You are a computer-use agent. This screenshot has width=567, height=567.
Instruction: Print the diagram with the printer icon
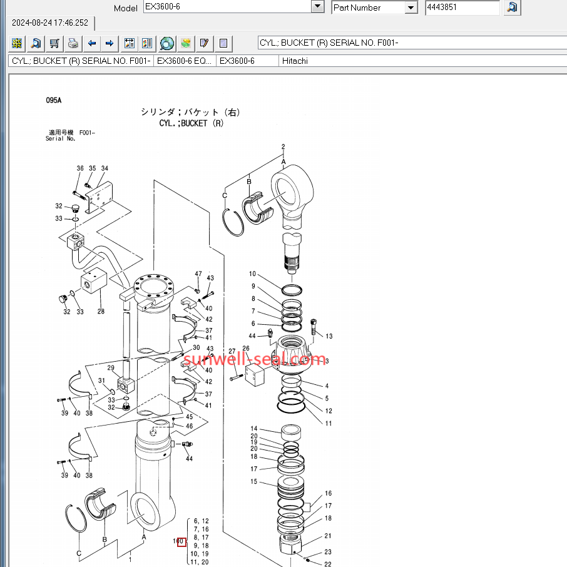[x=73, y=43]
